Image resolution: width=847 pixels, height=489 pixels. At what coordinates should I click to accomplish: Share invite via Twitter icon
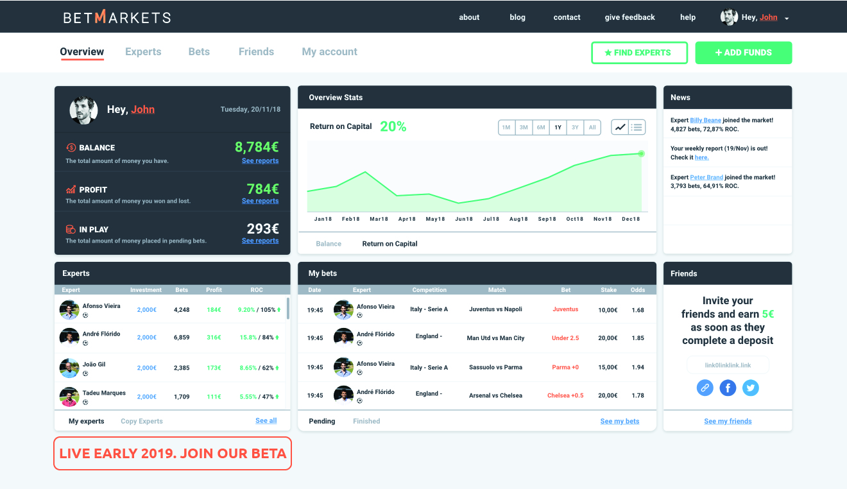[751, 388]
